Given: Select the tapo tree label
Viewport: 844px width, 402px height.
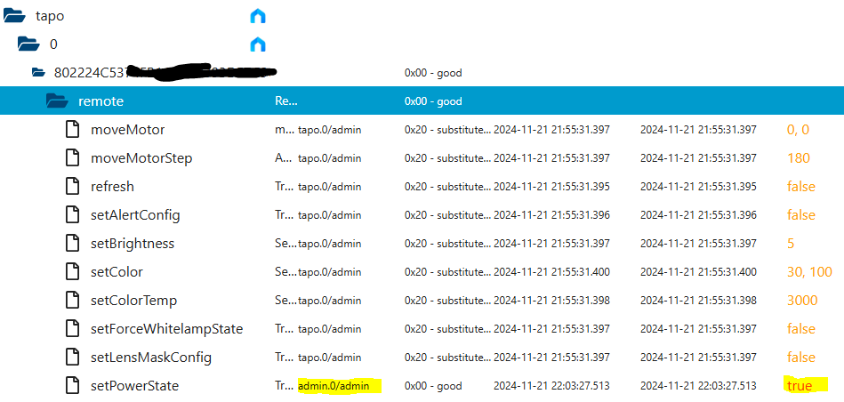Looking at the screenshot, I should (50, 16).
